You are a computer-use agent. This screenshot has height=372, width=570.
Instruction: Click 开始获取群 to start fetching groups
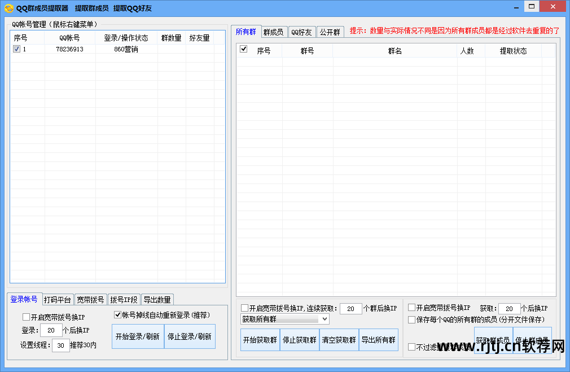click(x=260, y=339)
